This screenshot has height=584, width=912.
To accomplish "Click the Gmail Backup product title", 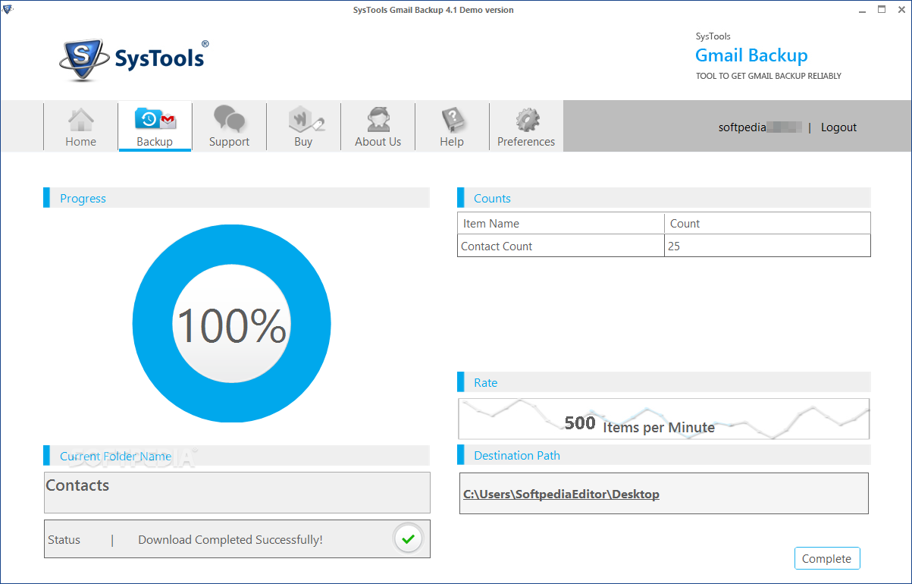I will (751, 55).
